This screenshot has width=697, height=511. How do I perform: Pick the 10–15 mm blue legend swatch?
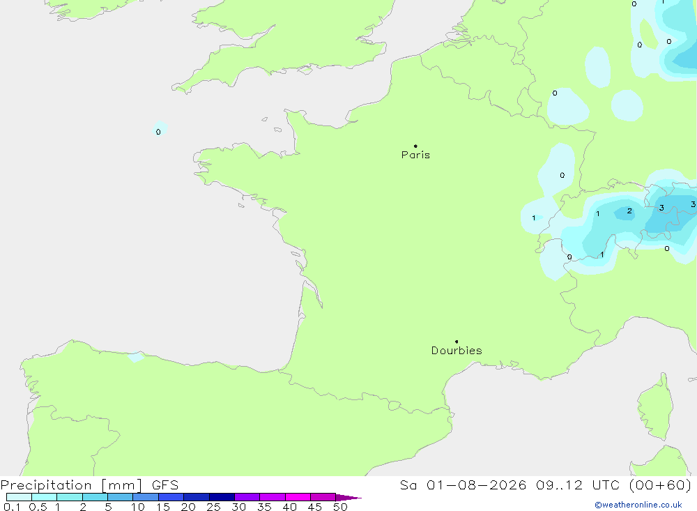click(146, 497)
